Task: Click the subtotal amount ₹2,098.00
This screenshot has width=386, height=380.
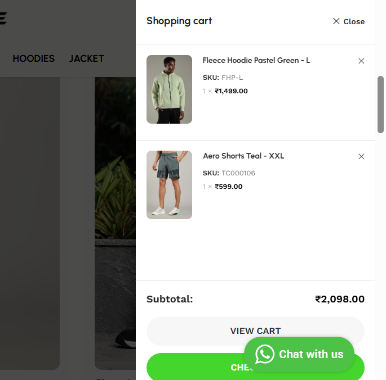Action: [340, 299]
